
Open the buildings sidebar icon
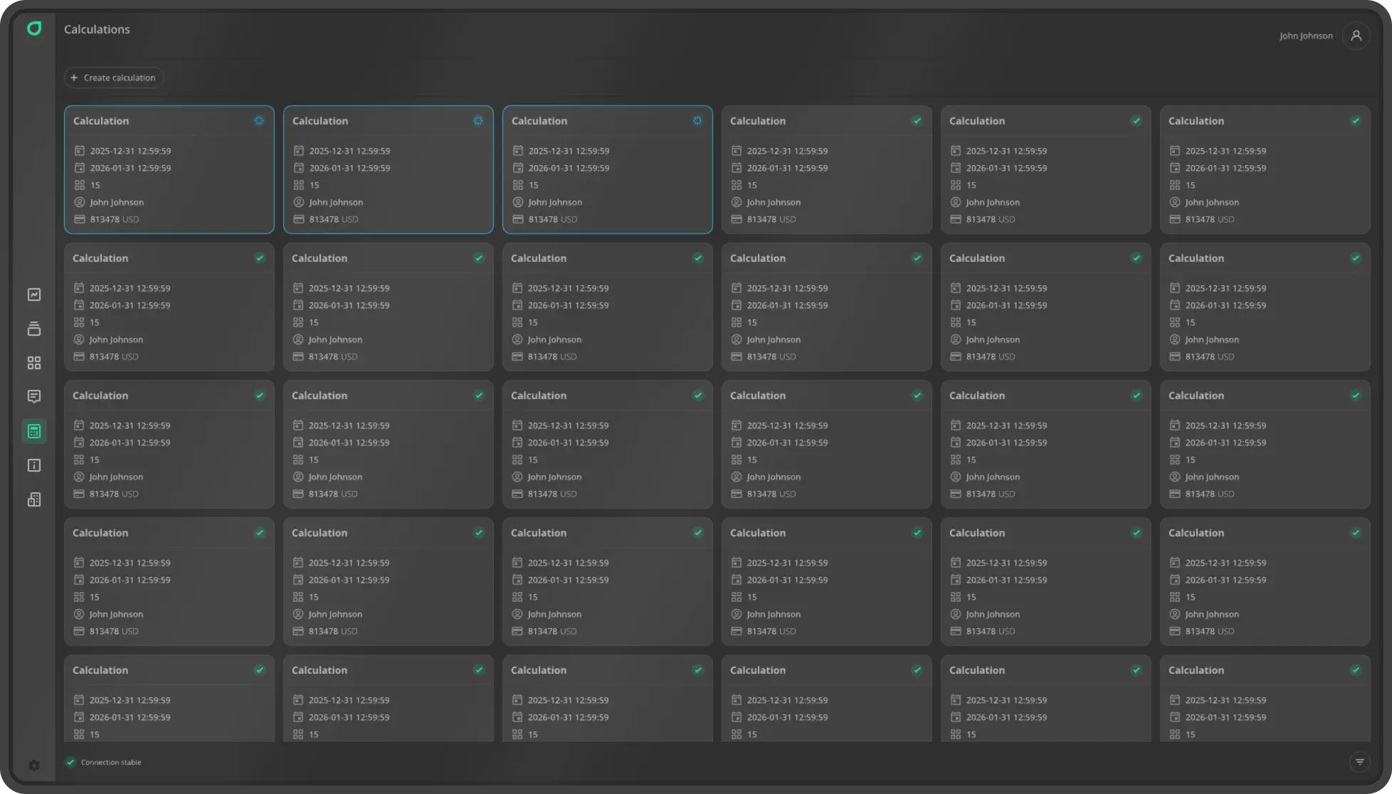[x=34, y=499]
